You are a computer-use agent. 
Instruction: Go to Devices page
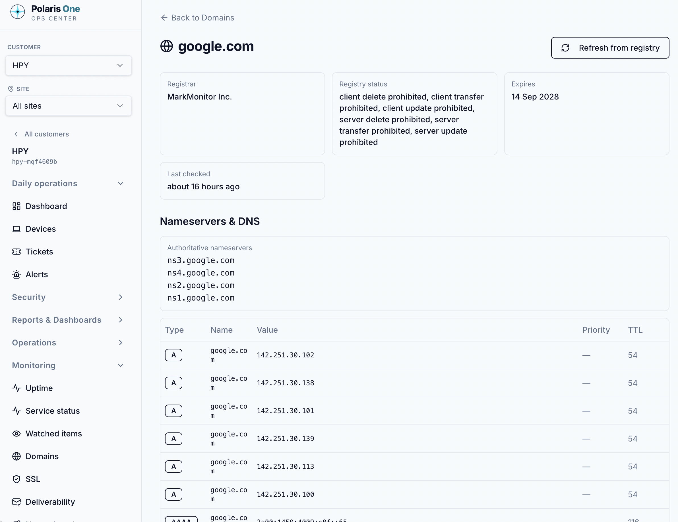pos(68,229)
